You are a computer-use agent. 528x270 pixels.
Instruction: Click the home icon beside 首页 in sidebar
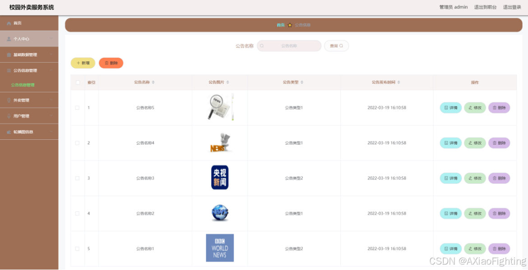pyautogui.click(x=9, y=23)
